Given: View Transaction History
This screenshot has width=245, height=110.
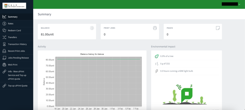Looking at the screenshot, I should tap(17, 44).
